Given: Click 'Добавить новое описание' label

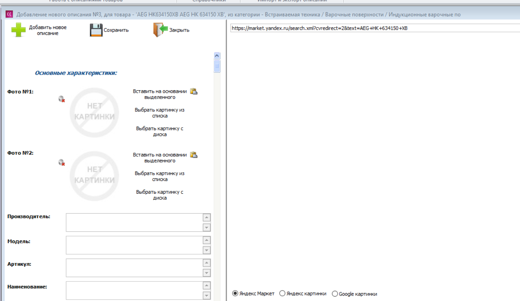Looking at the screenshot, I should pos(48,30).
